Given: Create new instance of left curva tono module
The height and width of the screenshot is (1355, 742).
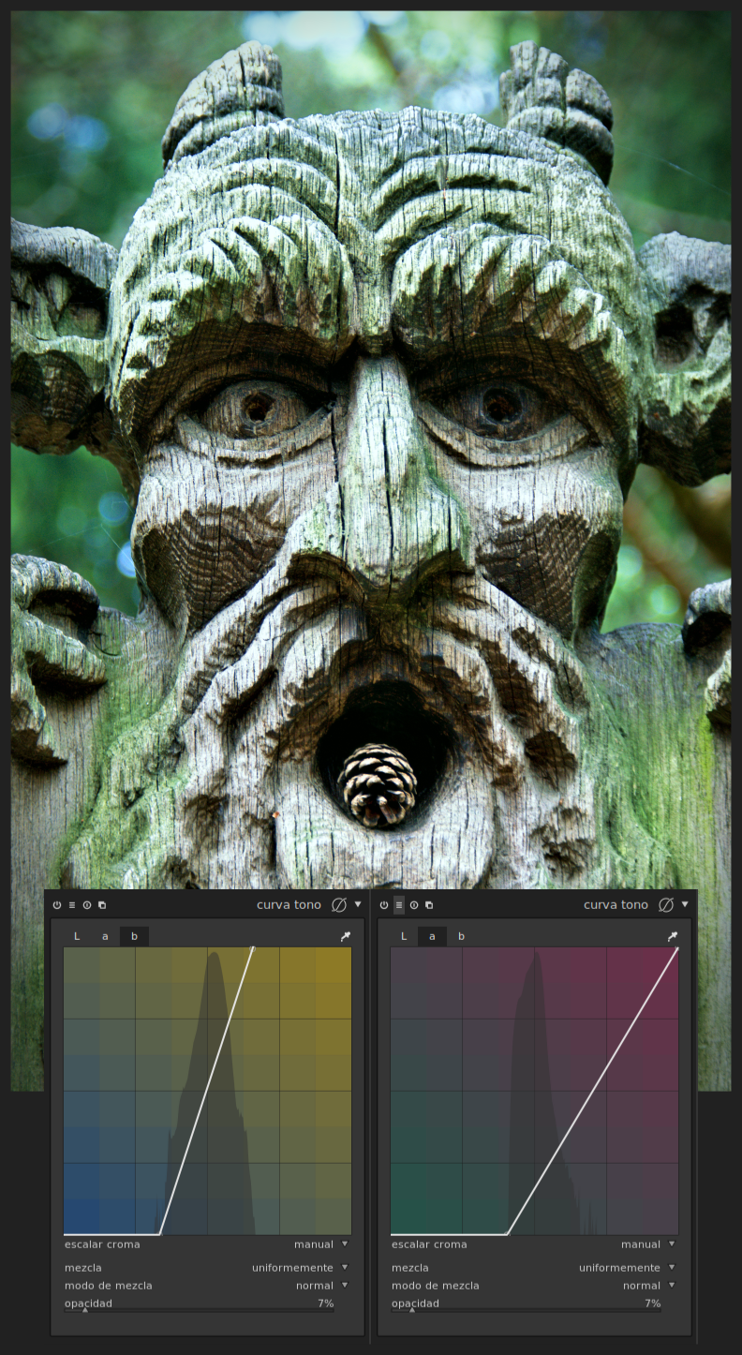Looking at the screenshot, I should coord(102,905).
